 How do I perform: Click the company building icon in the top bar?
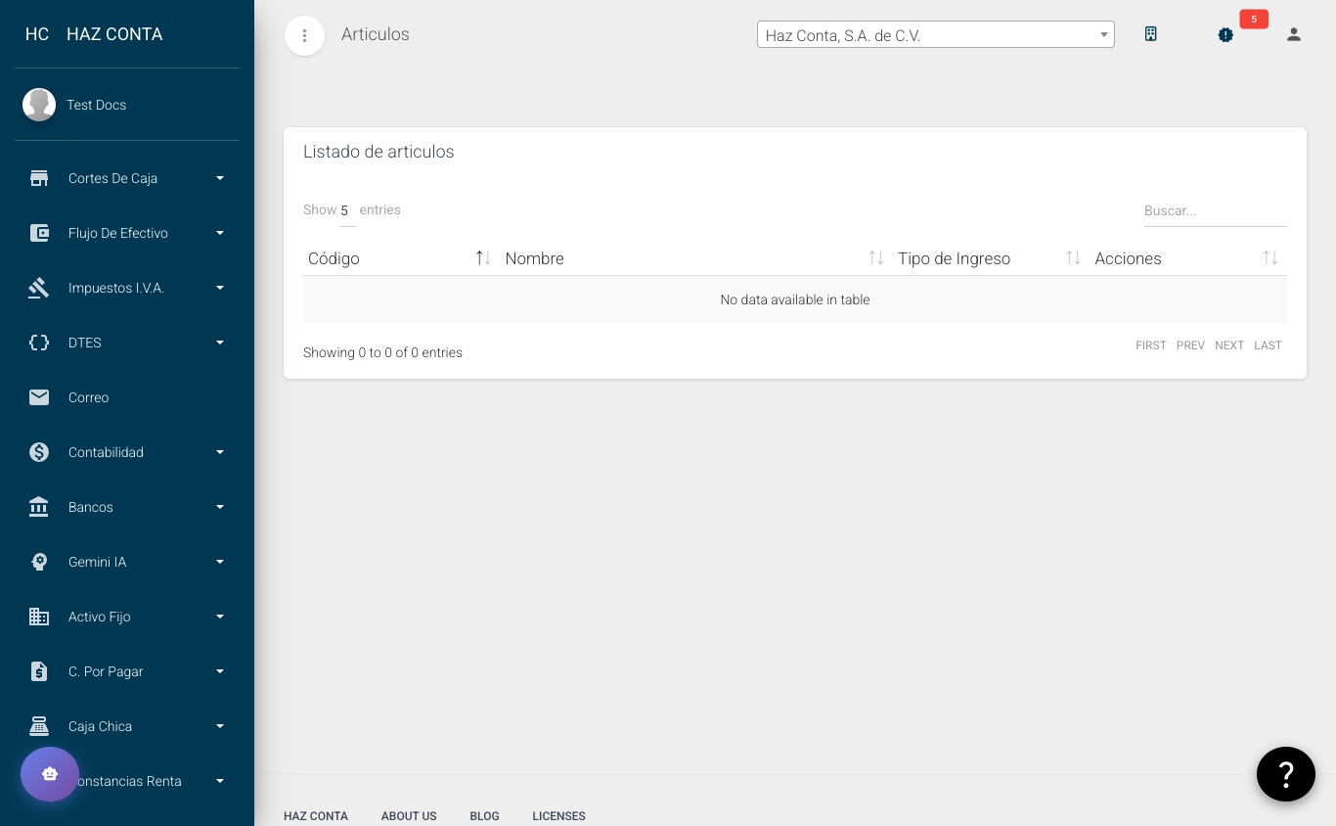click(1150, 33)
